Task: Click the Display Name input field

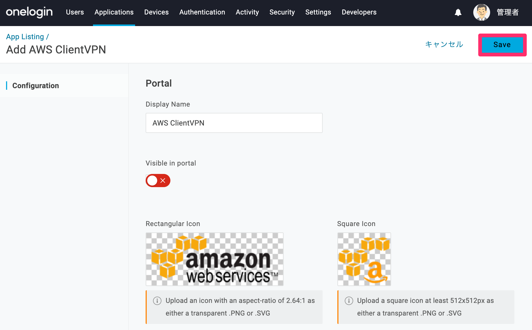Action: [x=234, y=123]
